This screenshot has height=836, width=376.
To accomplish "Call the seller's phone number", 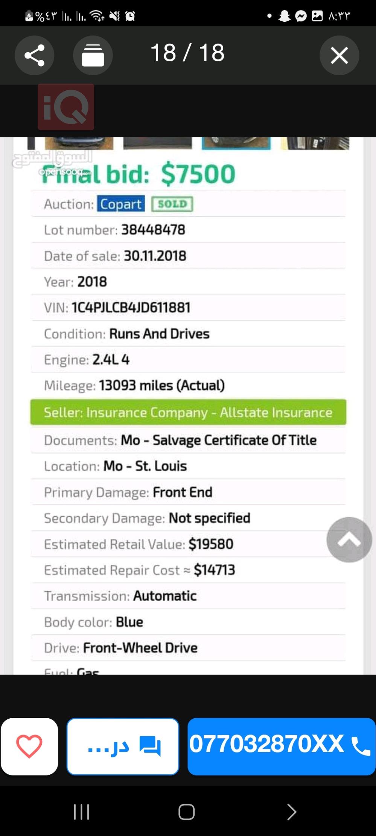I will 281,746.
